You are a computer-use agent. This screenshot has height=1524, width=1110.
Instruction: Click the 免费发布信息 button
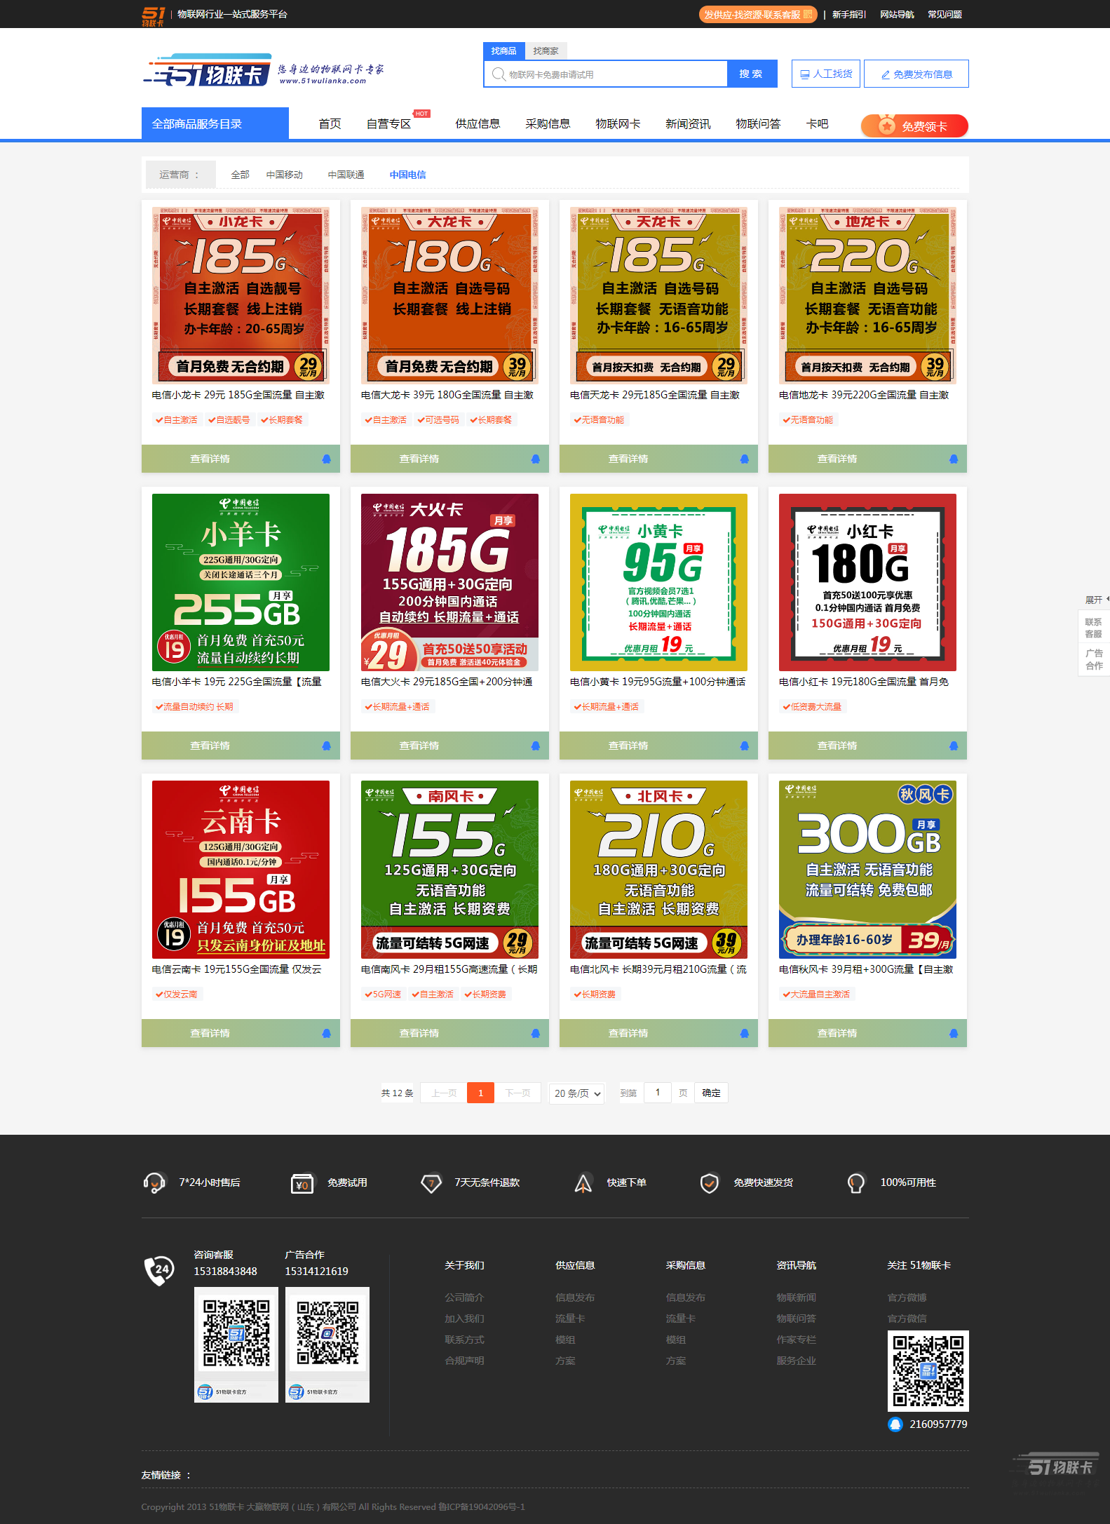coord(916,74)
